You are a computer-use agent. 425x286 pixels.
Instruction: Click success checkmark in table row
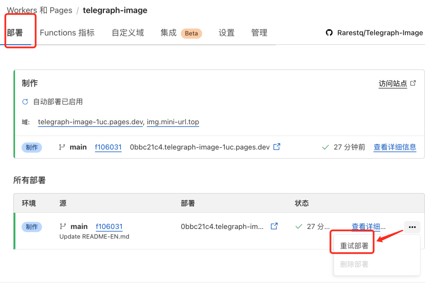[x=299, y=227]
